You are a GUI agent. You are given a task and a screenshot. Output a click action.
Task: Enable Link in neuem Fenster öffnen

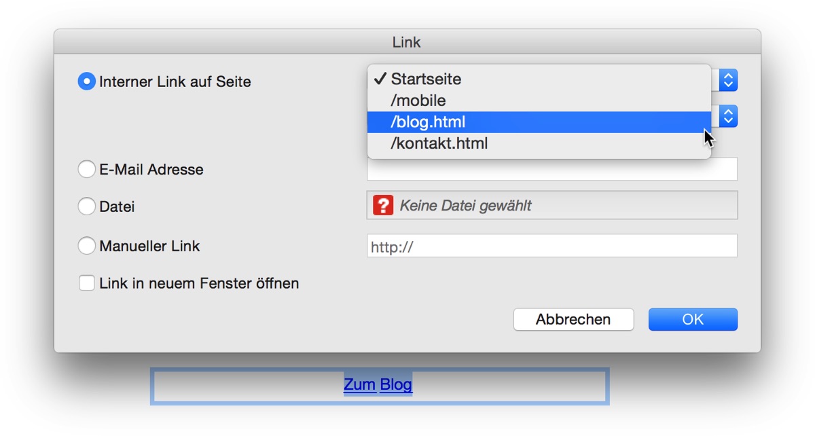[x=87, y=283]
